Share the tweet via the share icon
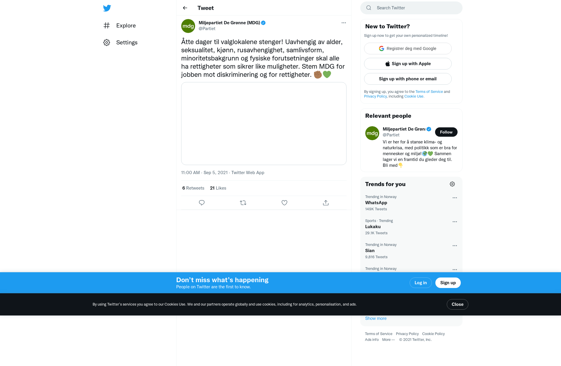 (x=326, y=203)
